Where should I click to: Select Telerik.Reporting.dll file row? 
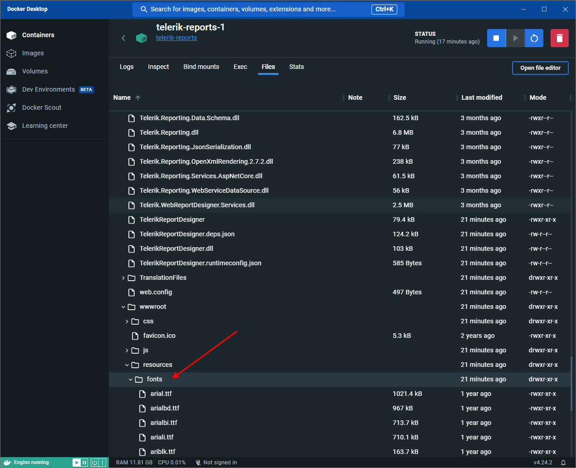pyautogui.click(x=339, y=133)
